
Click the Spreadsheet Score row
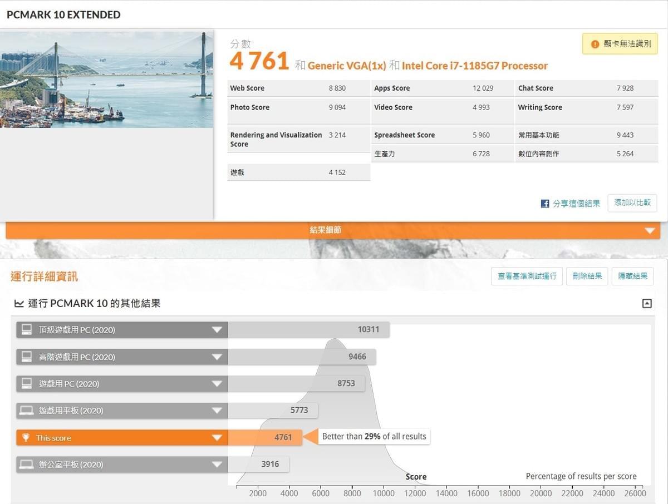[x=443, y=135]
